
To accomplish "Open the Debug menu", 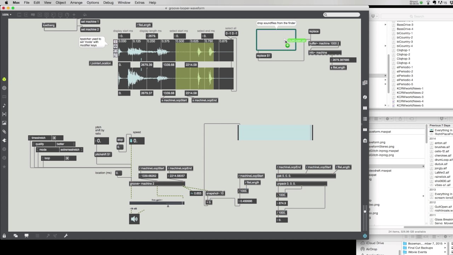I will 108,2.
